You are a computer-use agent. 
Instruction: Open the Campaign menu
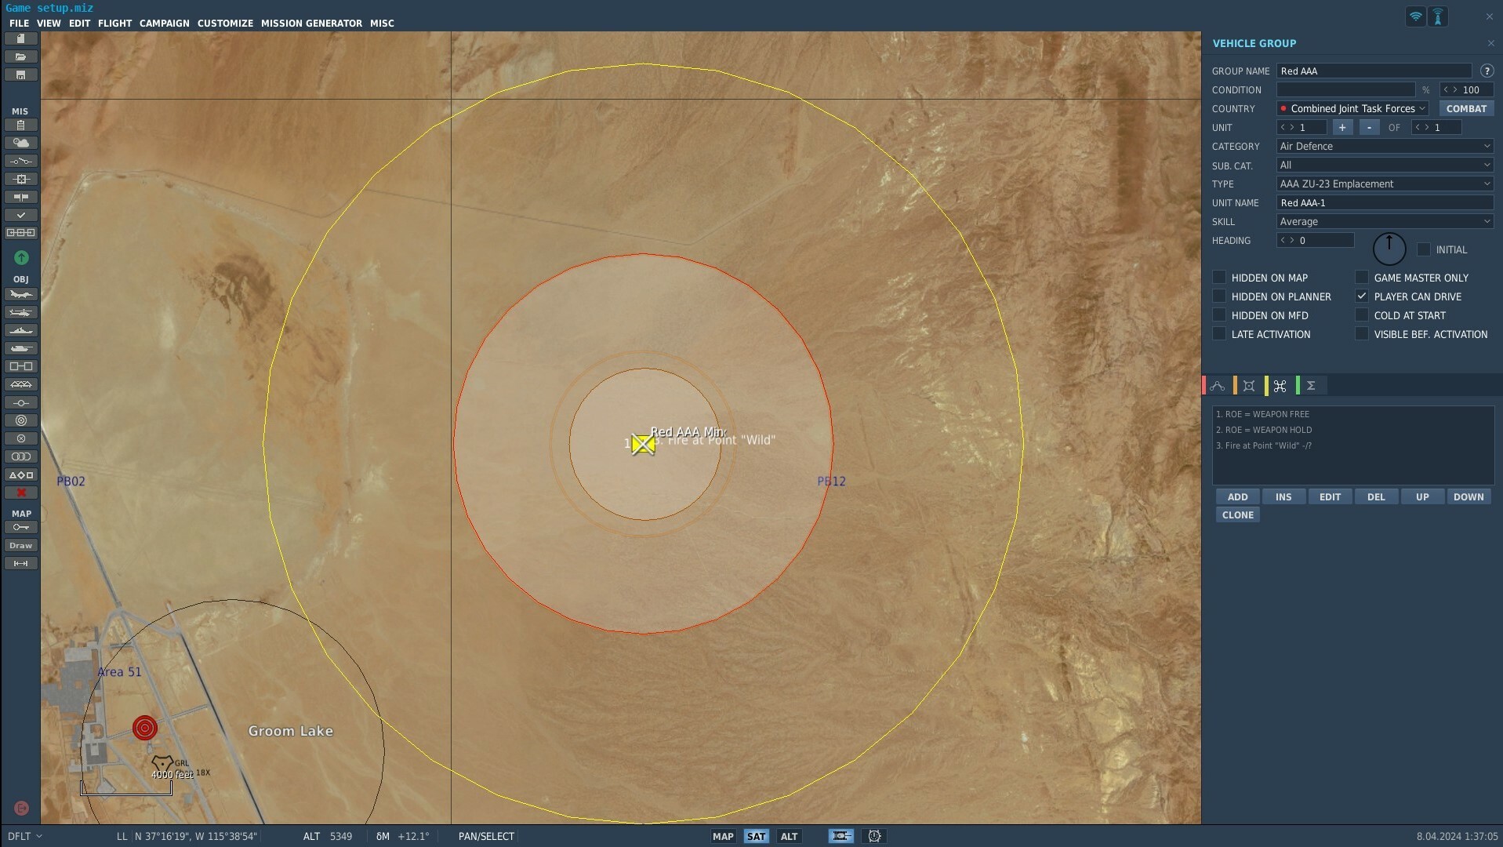pyautogui.click(x=165, y=23)
